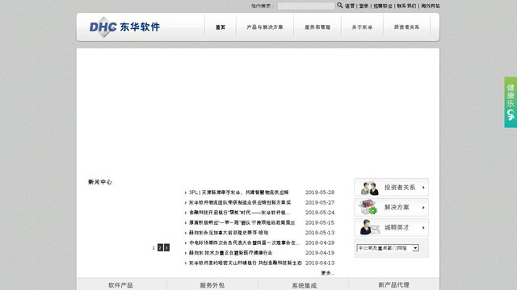The image size is (517, 290).
Task: Open the 服务和管理 navigation menu
Action: click(x=317, y=27)
